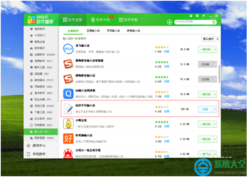Select the 手写输入法 filter tab
The width and height of the screenshot is (247, 177).
point(113,31)
